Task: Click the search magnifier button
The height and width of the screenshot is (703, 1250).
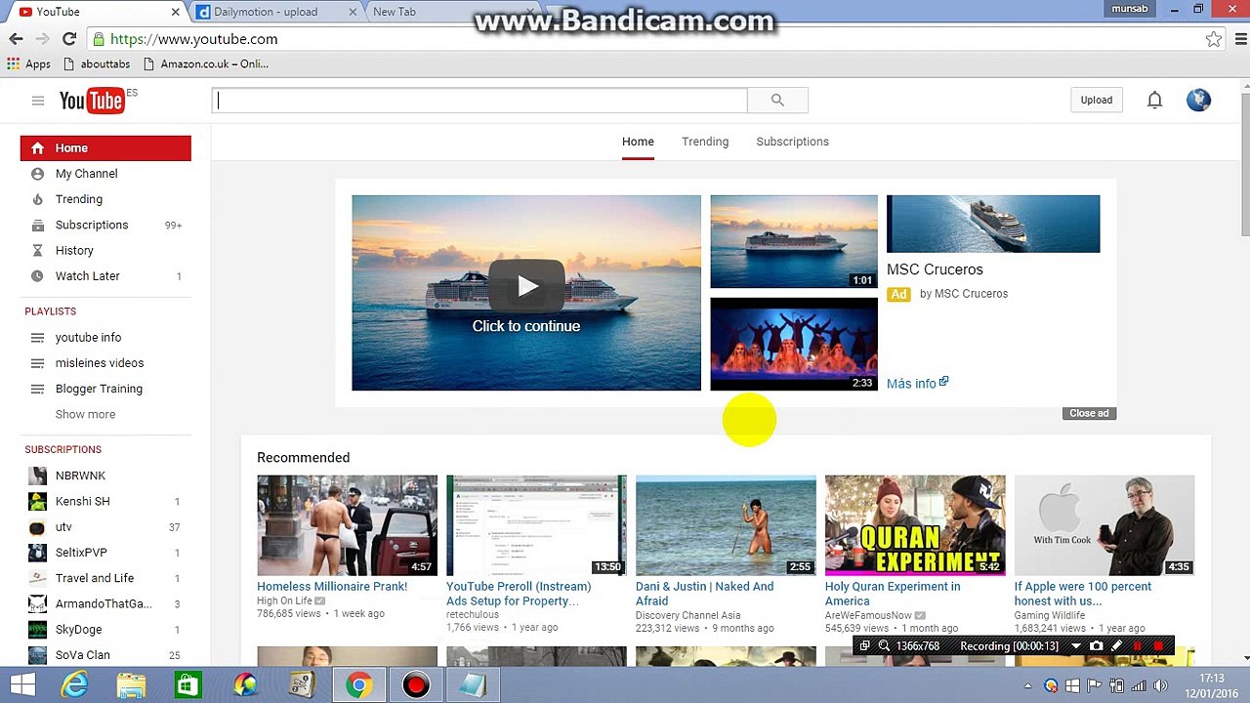Action: coord(777,100)
